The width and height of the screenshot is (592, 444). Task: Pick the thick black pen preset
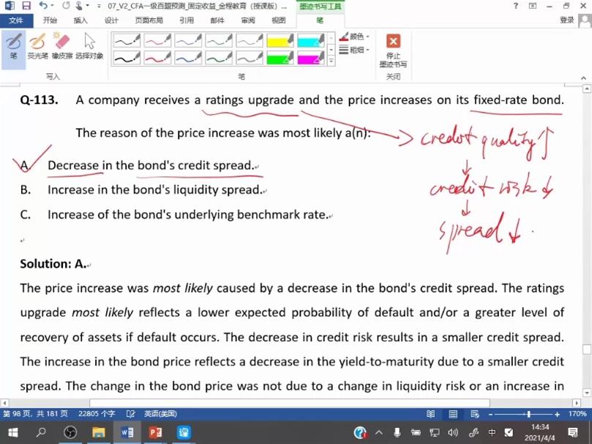127,58
